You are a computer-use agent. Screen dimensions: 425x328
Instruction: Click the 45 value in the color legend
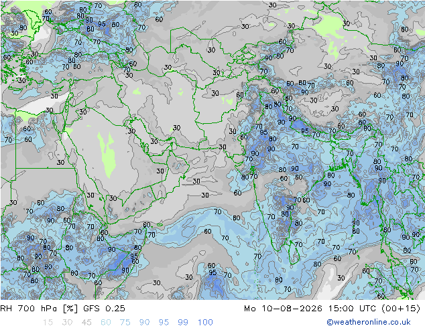coord(86,323)
